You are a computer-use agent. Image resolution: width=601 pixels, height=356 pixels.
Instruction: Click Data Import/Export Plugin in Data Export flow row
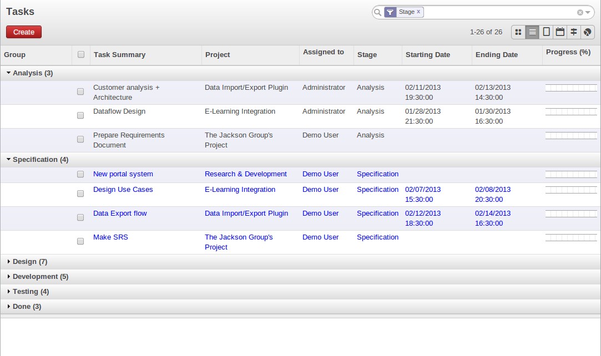click(246, 213)
